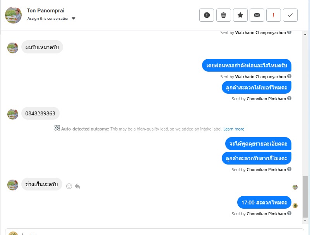This screenshot has width=310, height=235.
Task: Click Ton Panomprai's header profile picture
Action: click(x=13, y=15)
